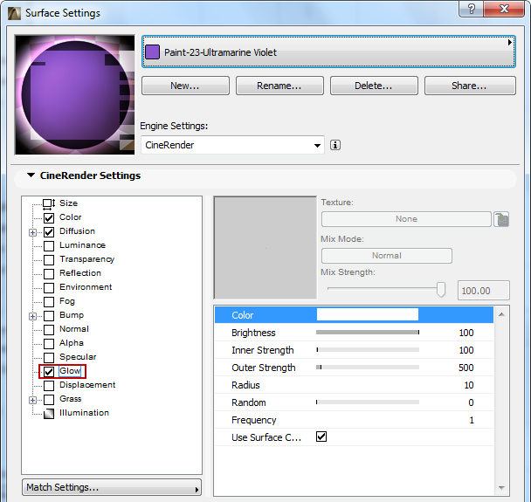This screenshot has height=502, width=531.
Task: Click the Size channel icon
Action: pyautogui.click(x=49, y=203)
